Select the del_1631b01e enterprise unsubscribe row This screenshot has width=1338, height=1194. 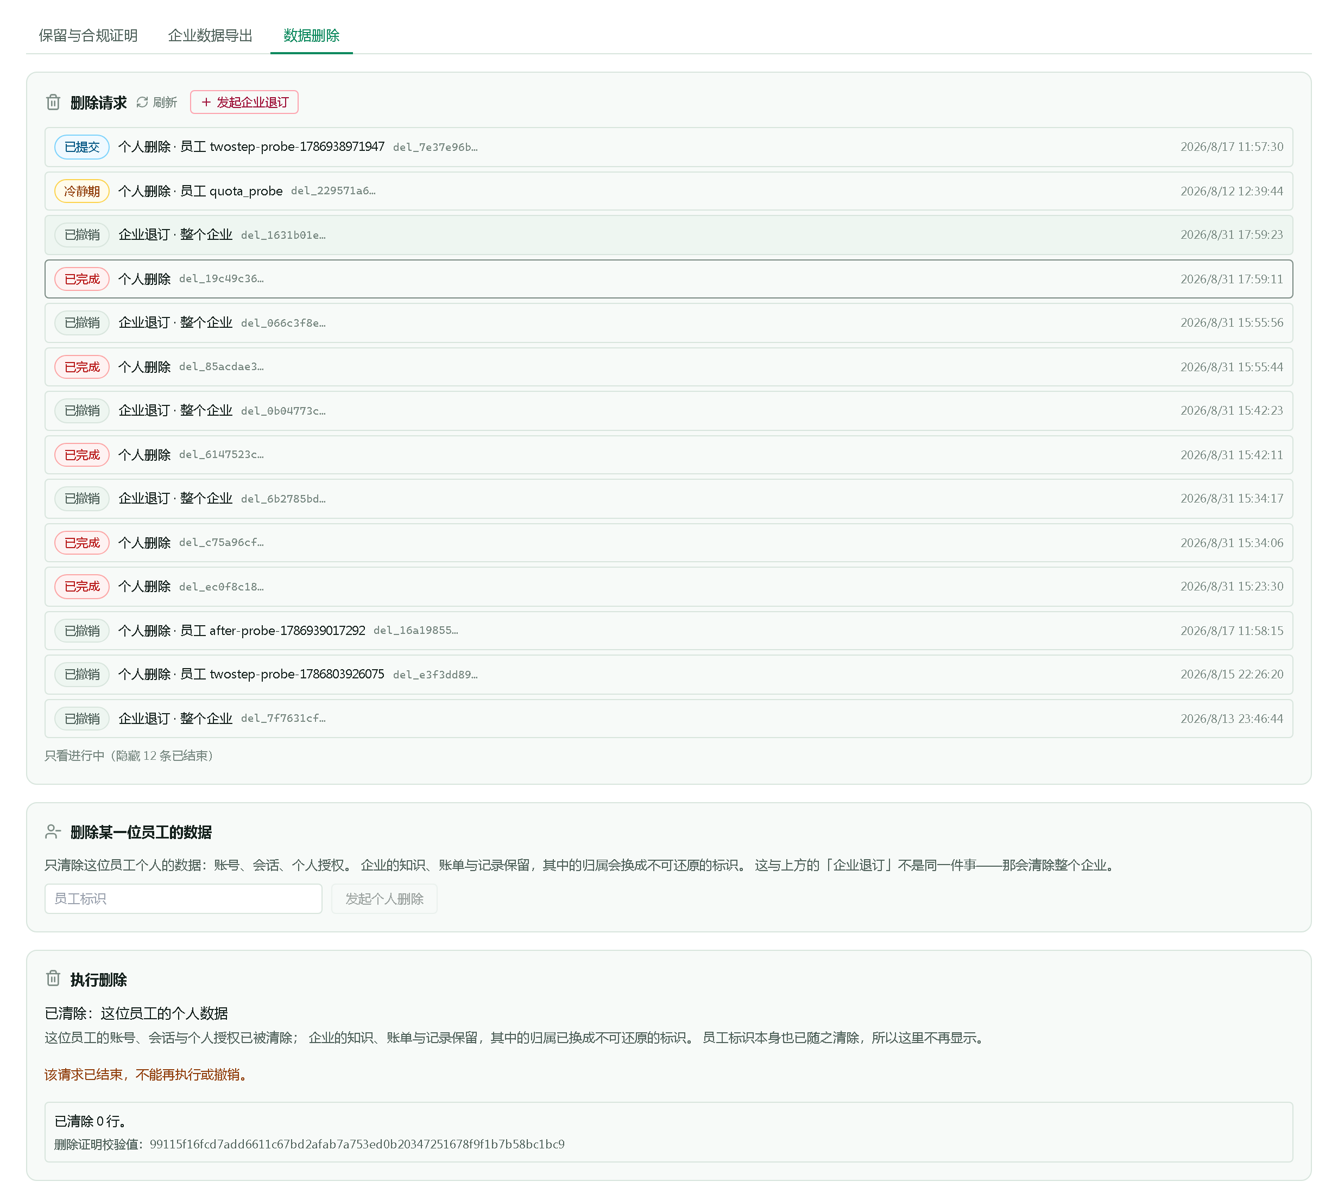668,235
